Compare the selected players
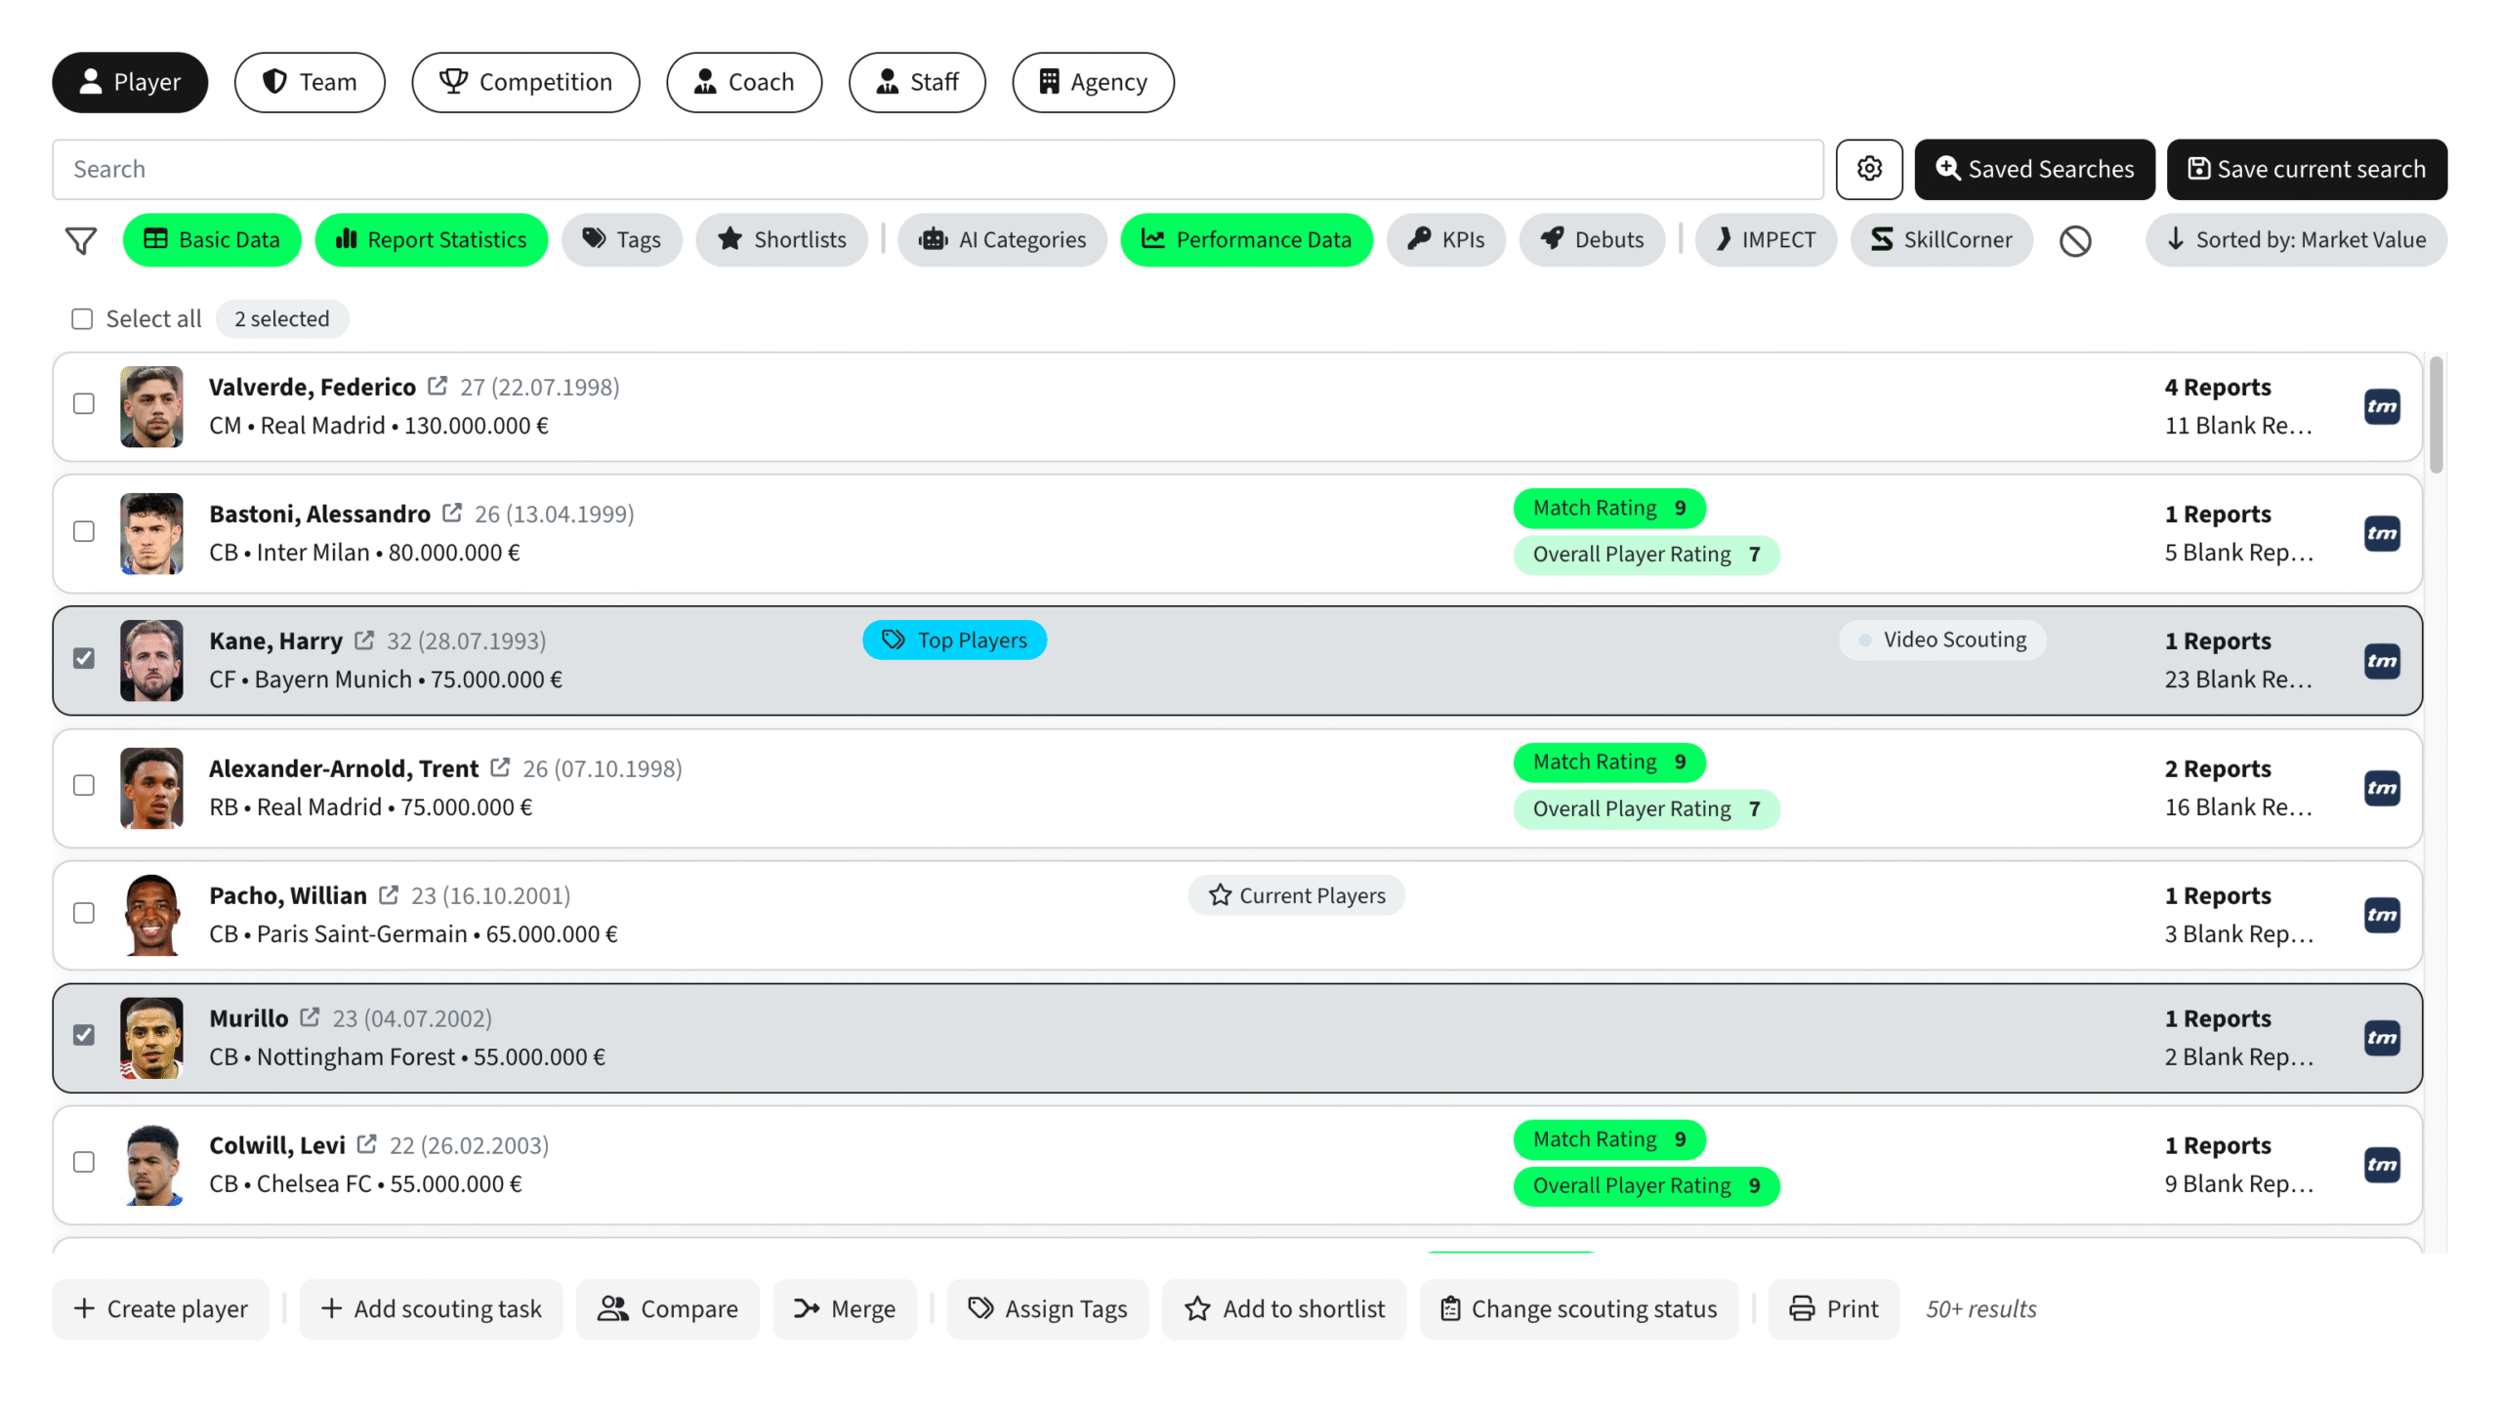 point(668,1309)
